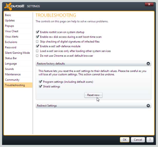Check load avast! services after system services
Screen dimensions: 158x147
click(37, 51)
